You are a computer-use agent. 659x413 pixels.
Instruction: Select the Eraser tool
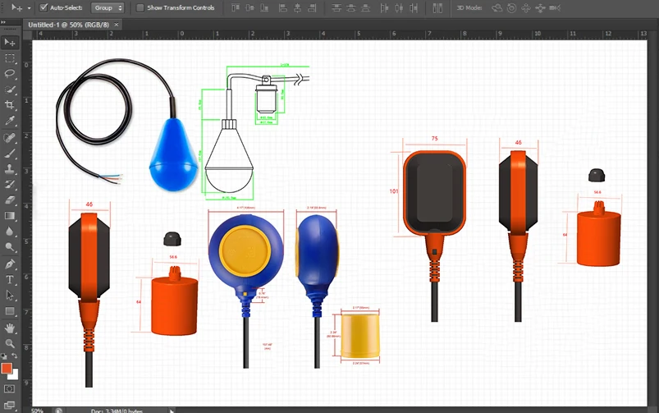point(9,200)
